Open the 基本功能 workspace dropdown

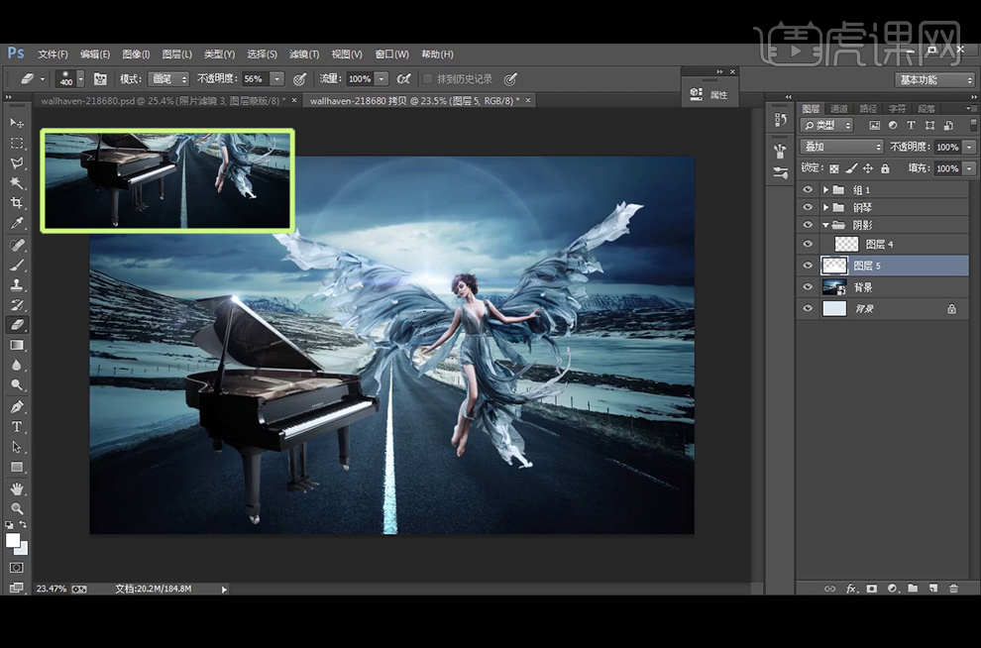pyautogui.click(x=935, y=79)
